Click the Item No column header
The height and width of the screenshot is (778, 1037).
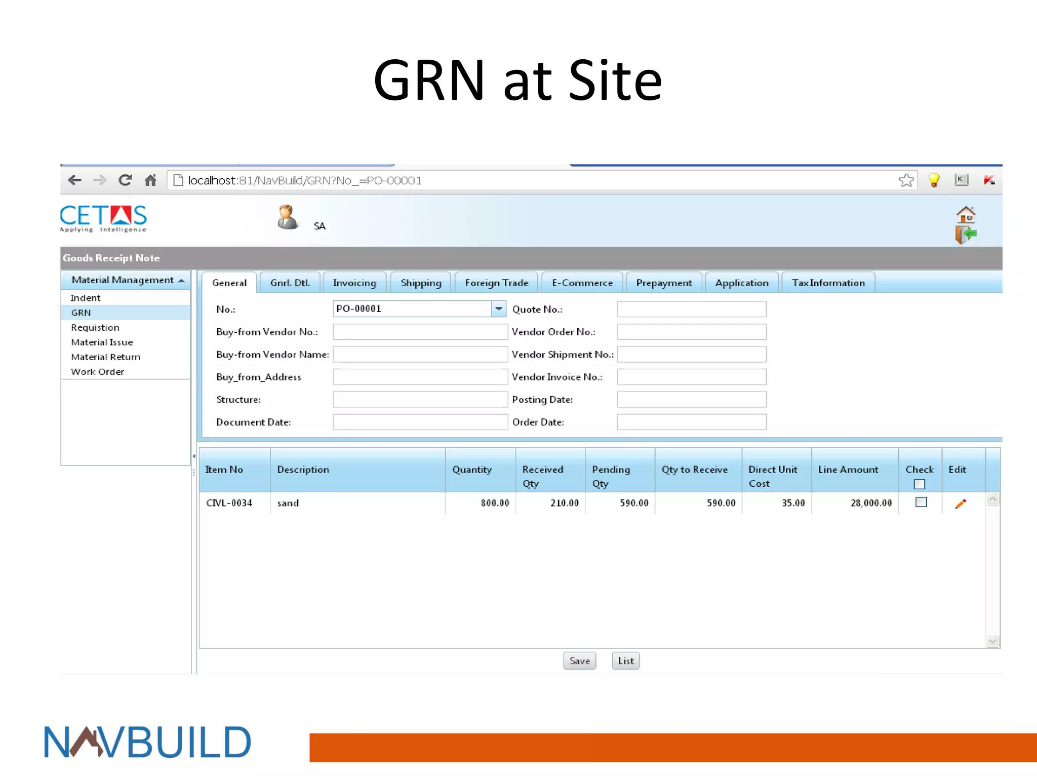point(235,470)
